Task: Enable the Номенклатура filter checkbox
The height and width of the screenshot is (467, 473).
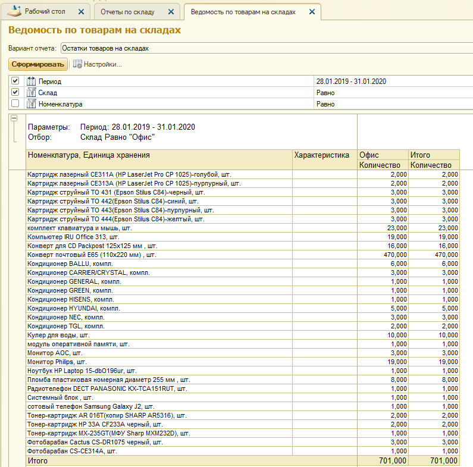Action: 15,103
